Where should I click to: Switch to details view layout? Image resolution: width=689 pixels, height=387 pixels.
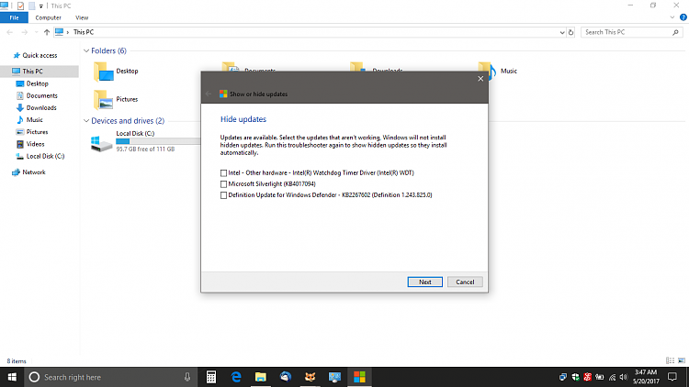pyautogui.click(x=670, y=360)
